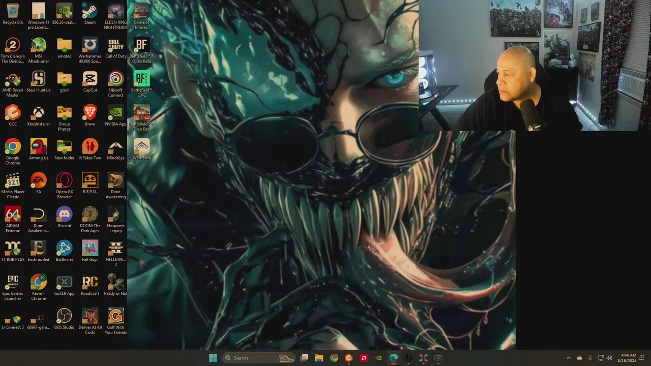Launch Enshrouded desktop shortcut
This screenshot has height=366, width=651.
point(39,252)
